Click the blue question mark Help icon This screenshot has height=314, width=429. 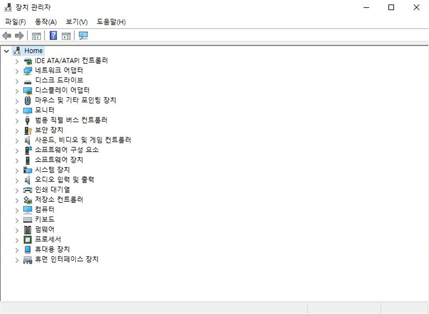53,35
